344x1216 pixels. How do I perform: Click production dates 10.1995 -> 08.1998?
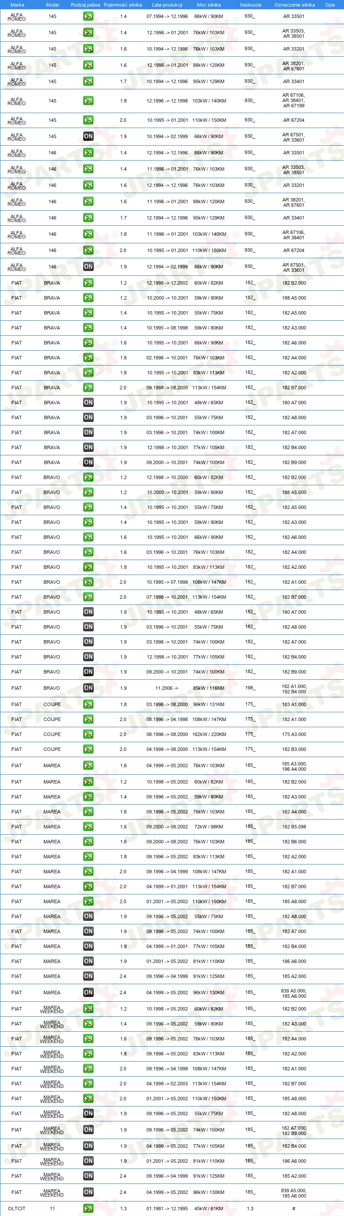167,328
